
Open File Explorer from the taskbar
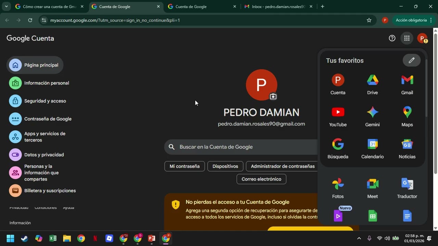[x=67, y=238]
